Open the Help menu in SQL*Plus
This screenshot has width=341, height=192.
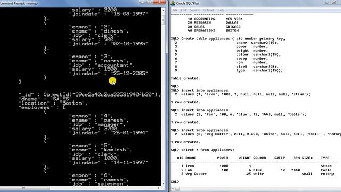point(221,10)
